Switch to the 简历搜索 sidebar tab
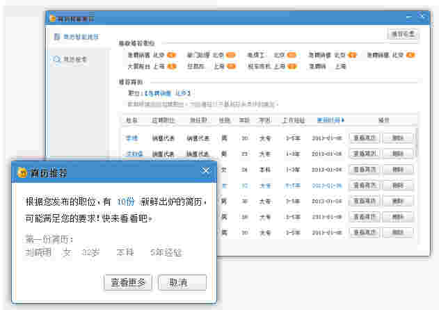Image resolution: width=439 pixels, height=310 pixels. [75, 60]
